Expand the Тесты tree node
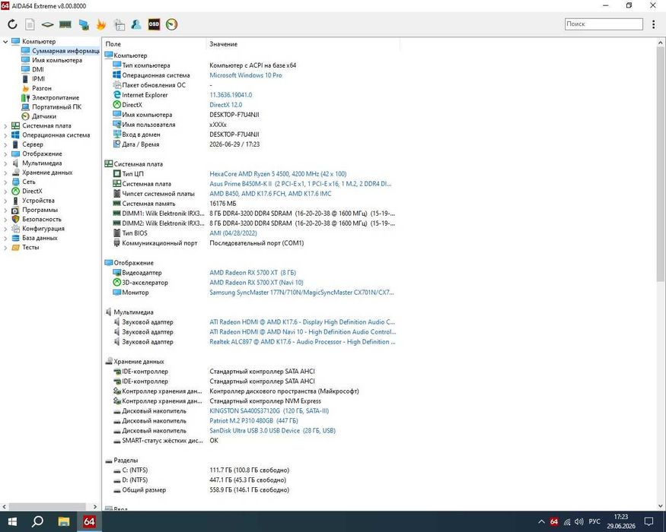The width and height of the screenshot is (666, 532). [x=5, y=247]
